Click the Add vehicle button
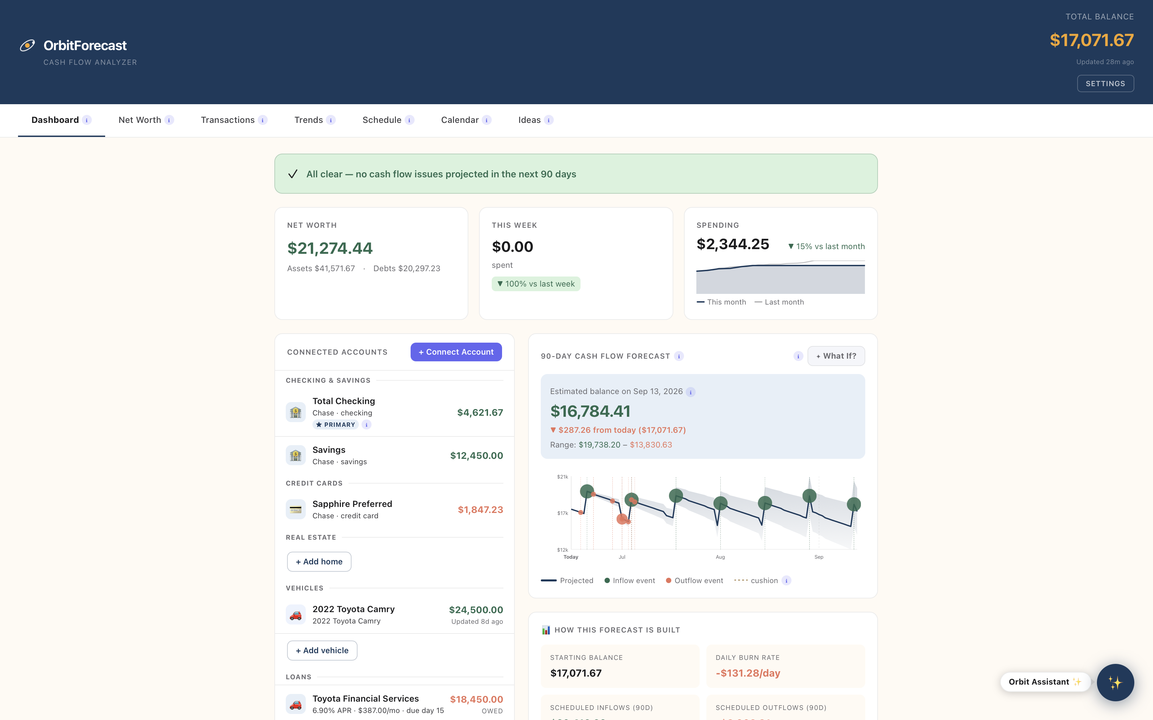The image size is (1153, 720). pos(322,651)
